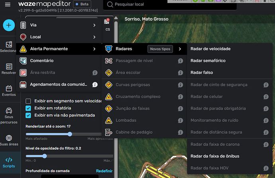Click the Local pin icon

(x=23, y=37)
